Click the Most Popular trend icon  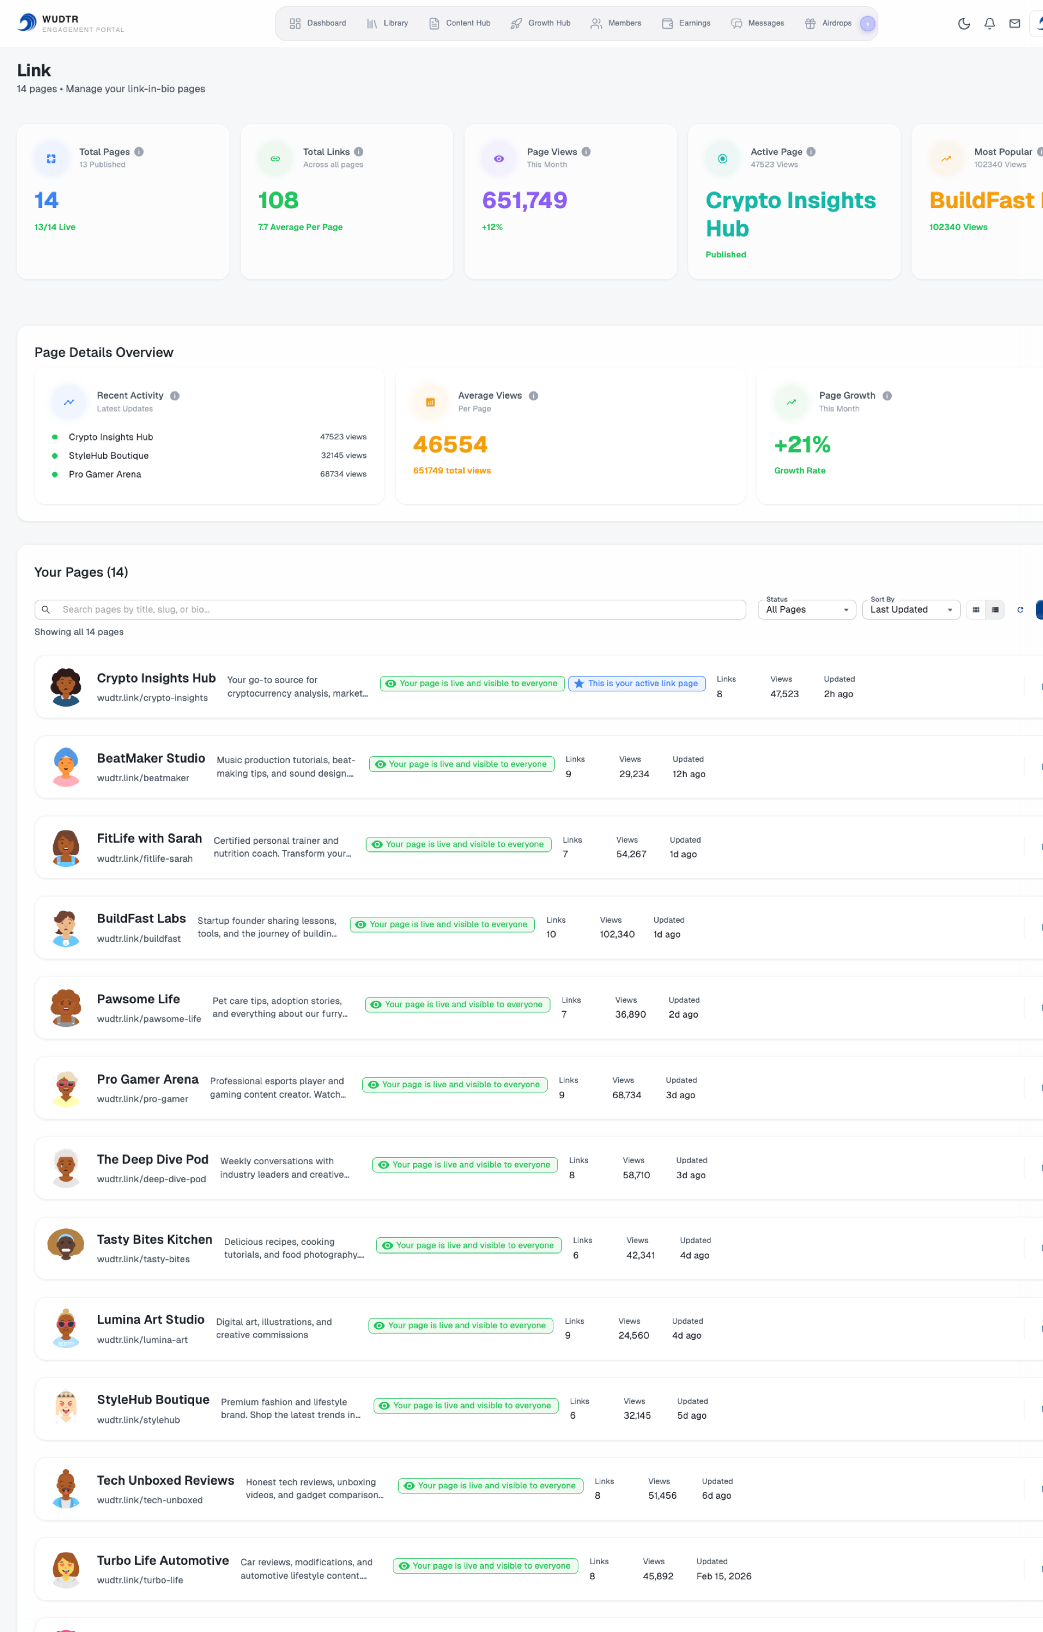[946, 159]
